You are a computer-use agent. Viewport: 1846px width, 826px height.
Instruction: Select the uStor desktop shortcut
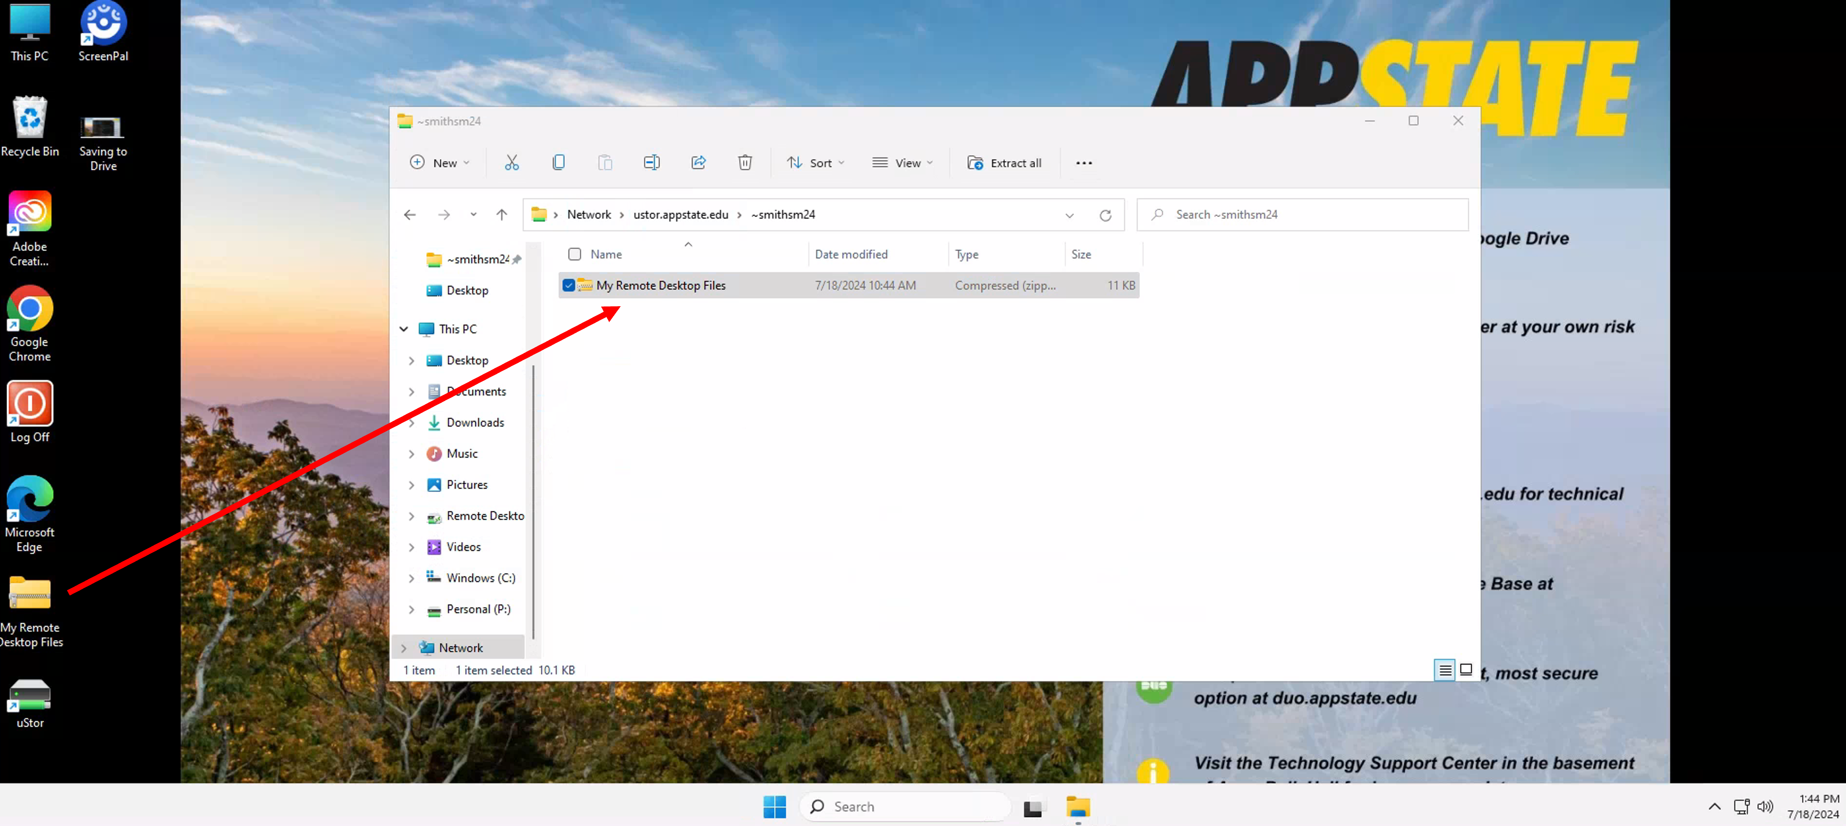pos(29,704)
